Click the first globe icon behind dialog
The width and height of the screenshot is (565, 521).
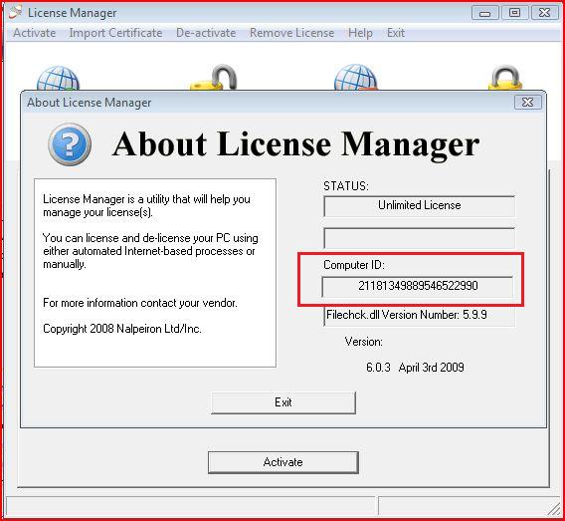click(x=58, y=78)
